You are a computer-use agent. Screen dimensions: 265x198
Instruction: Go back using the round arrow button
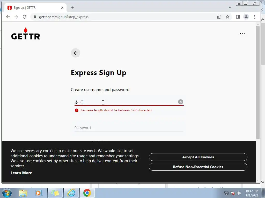pyautogui.click(x=76, y=53)
